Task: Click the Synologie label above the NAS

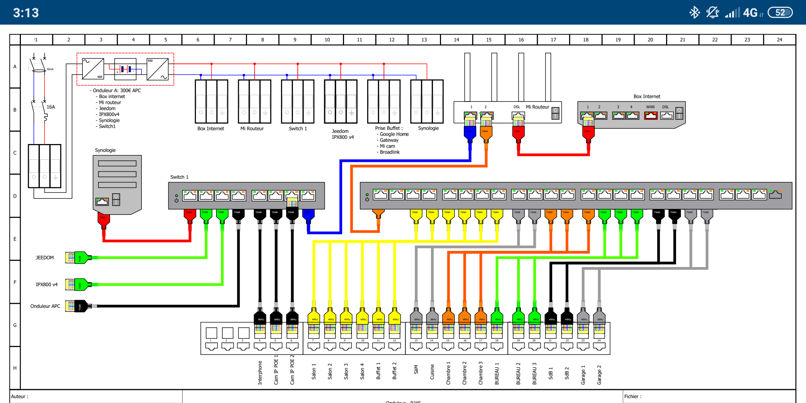Action: click(x=105, y=150)
